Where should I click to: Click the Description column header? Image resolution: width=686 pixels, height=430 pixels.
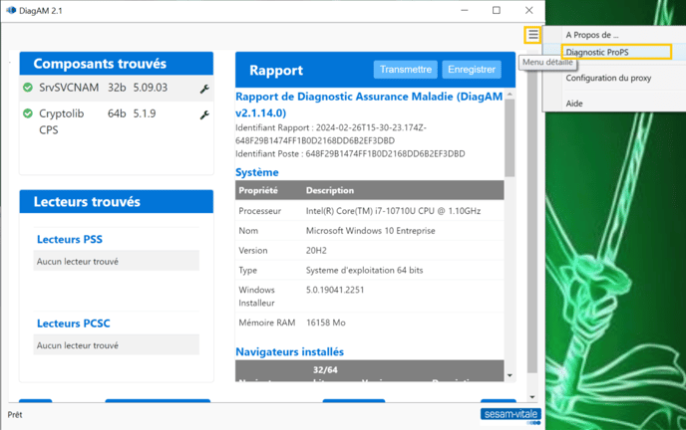coord(330,190)
